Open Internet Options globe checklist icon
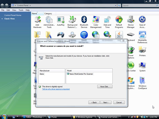The width and height of the screenshot is (159, 119). (96, 35)
